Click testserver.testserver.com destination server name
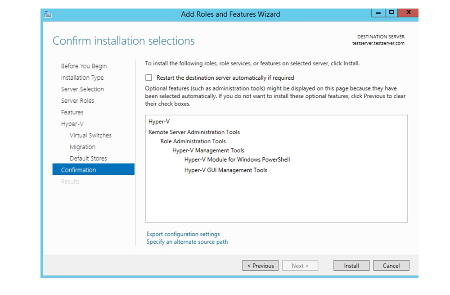Viewport: 450px width, 295px height. tap(378, 43)
